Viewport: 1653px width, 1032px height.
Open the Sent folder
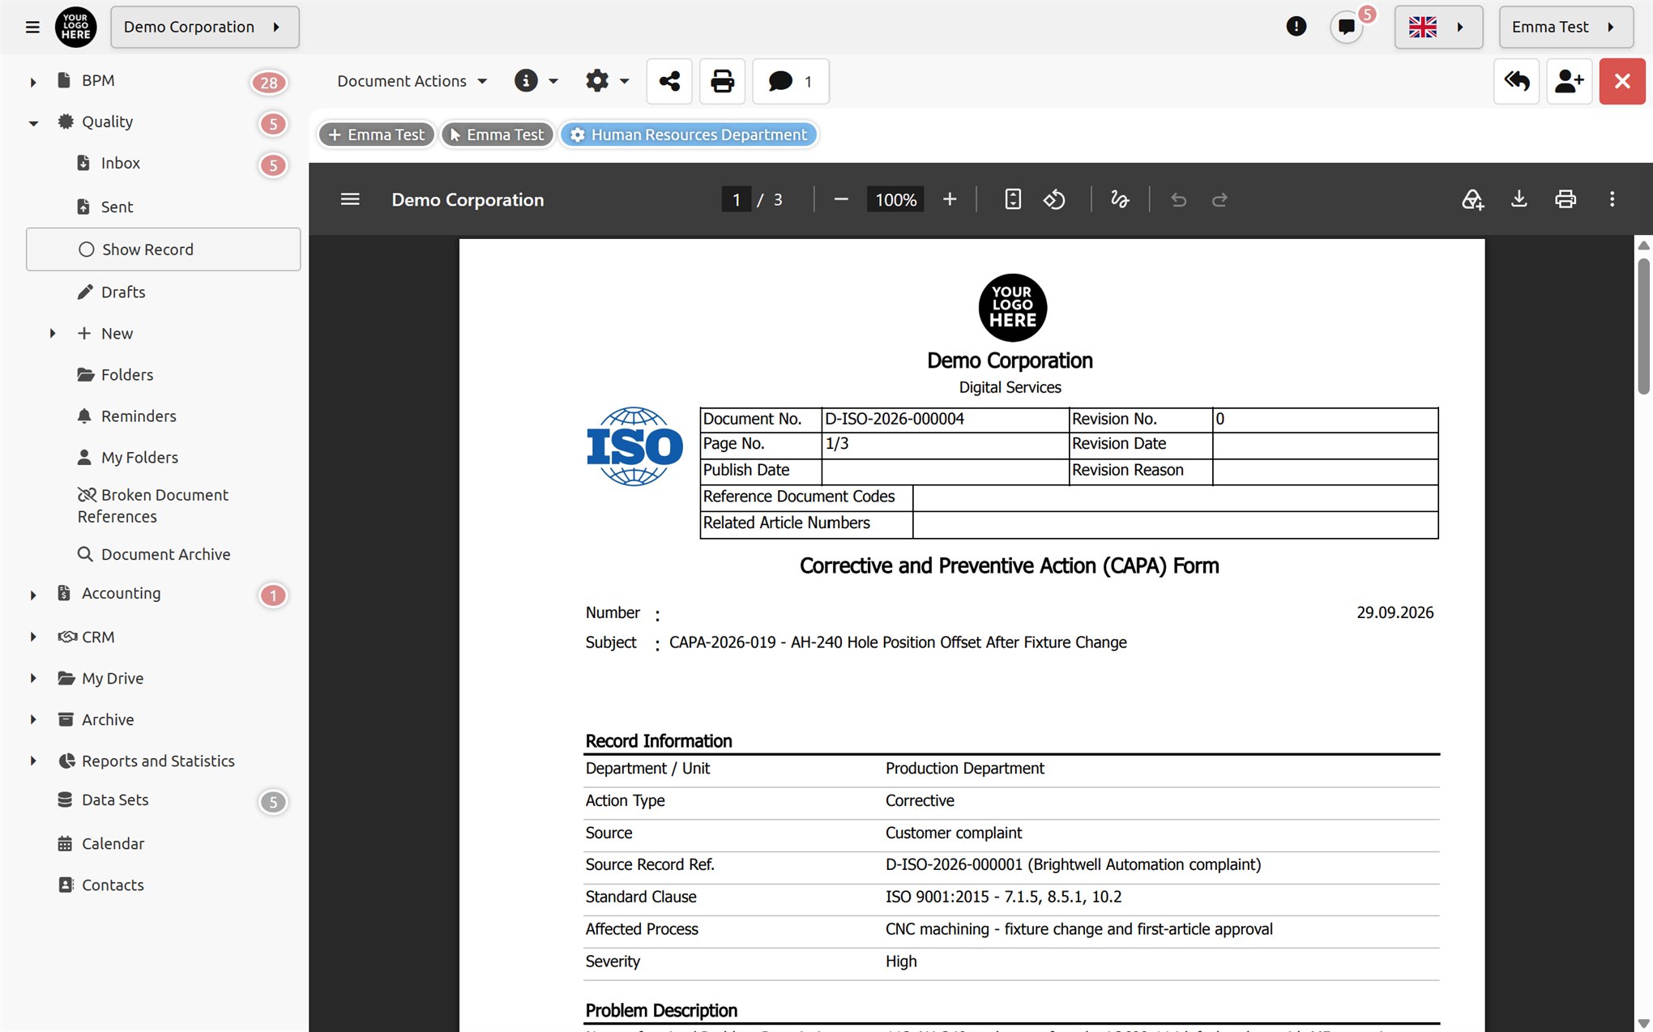pyautogui.click(x=117, y=207)
